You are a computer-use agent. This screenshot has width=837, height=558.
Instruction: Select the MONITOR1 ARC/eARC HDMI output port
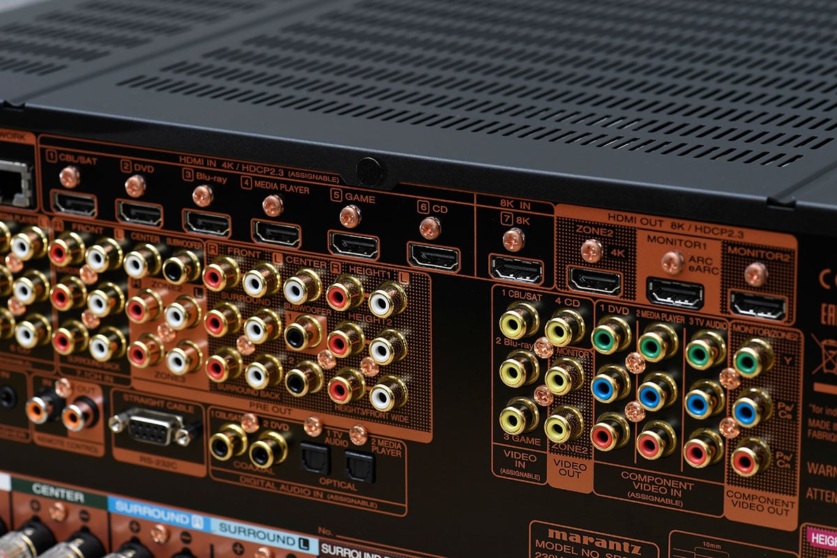coord(674,293)
